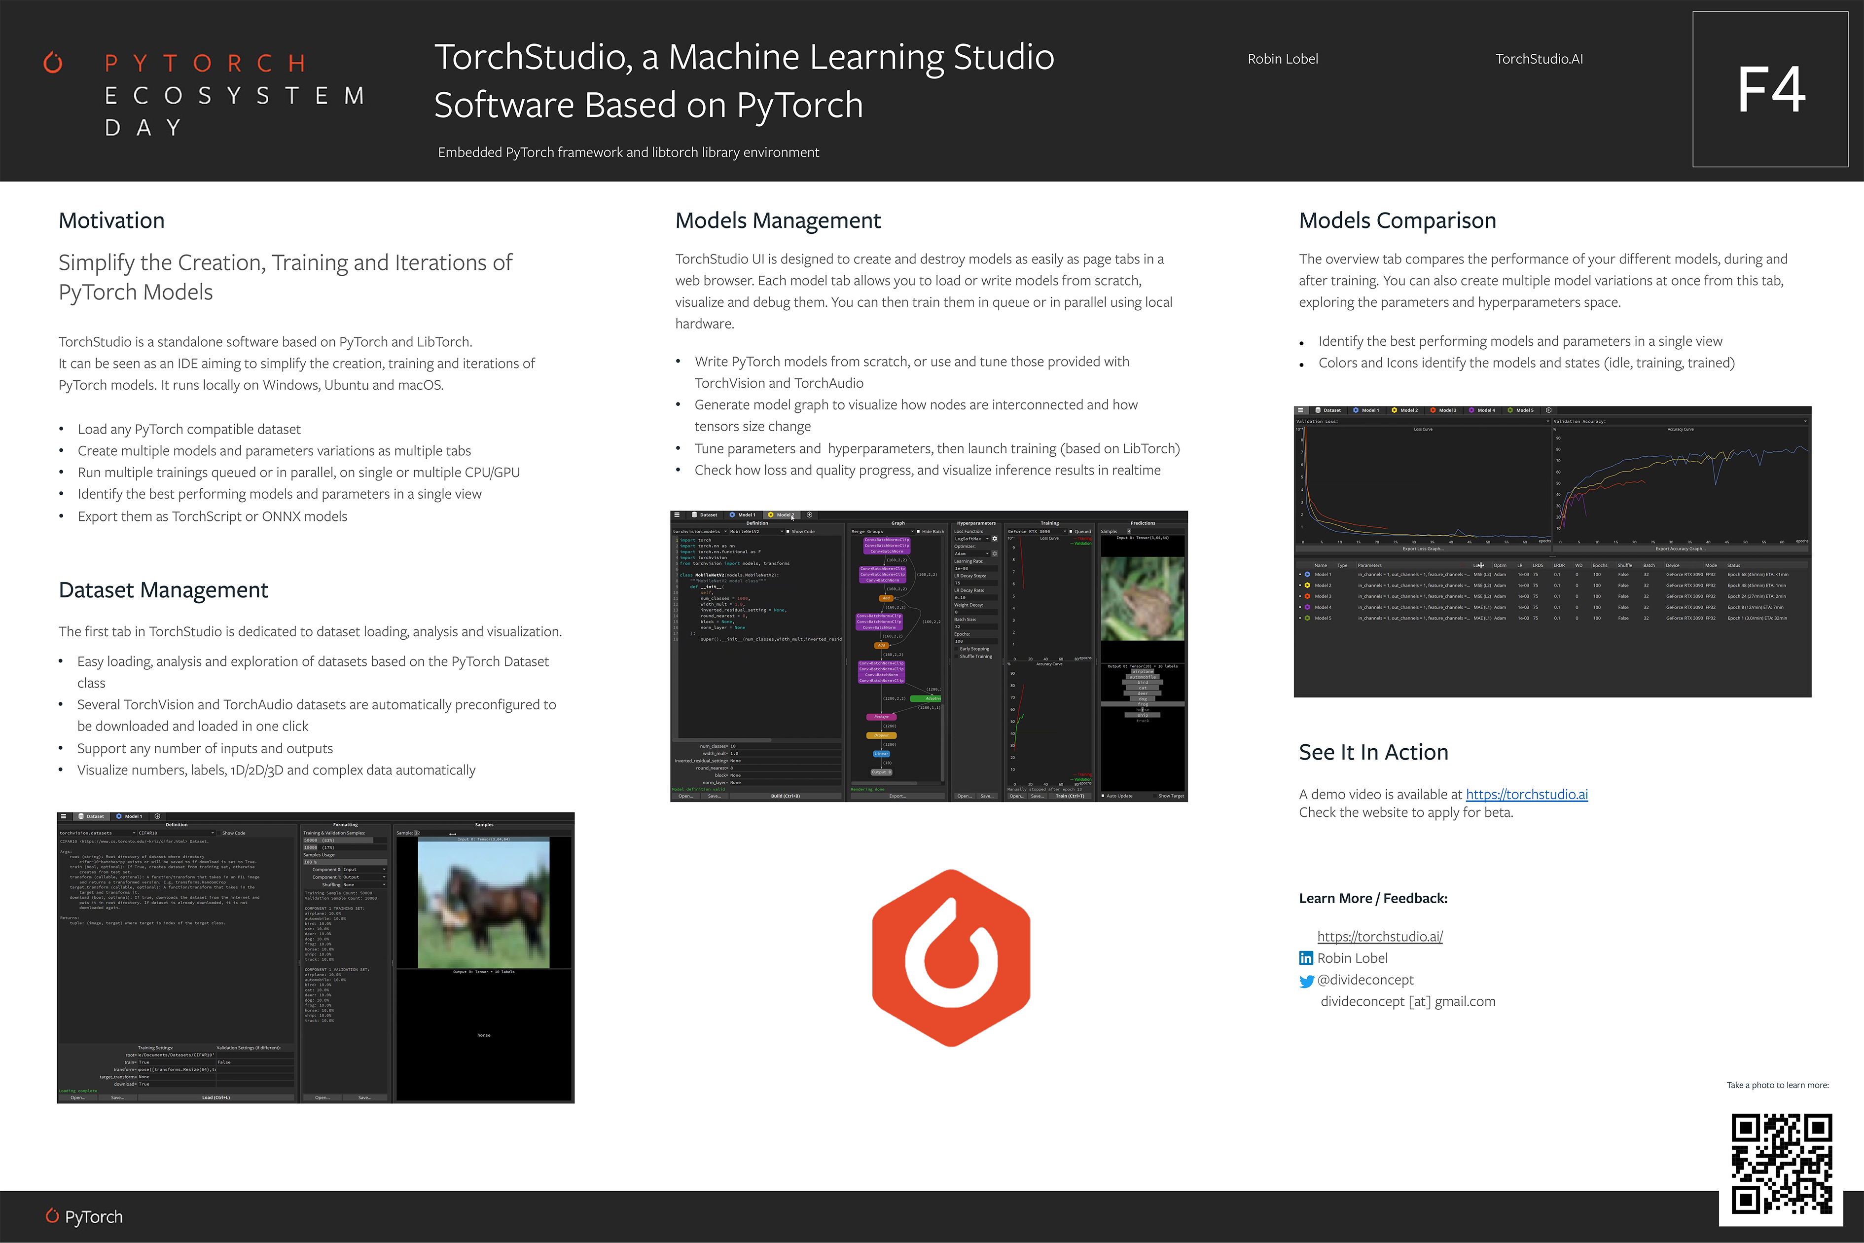Expand the Validation Accuracy dropdown

click(x=1680, y=422)
